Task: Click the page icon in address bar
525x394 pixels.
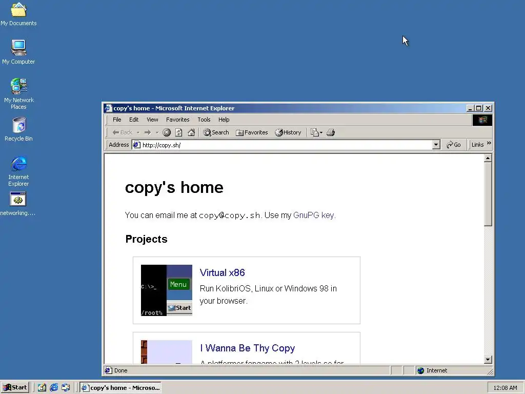Action: tap(136, 145)
